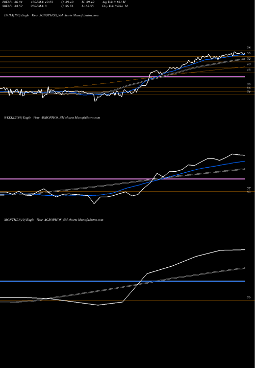Click the 46 price label on daily chart
The height and width of the screenshot is (368, 255).
pyautogui.click(x=248, y=70)
